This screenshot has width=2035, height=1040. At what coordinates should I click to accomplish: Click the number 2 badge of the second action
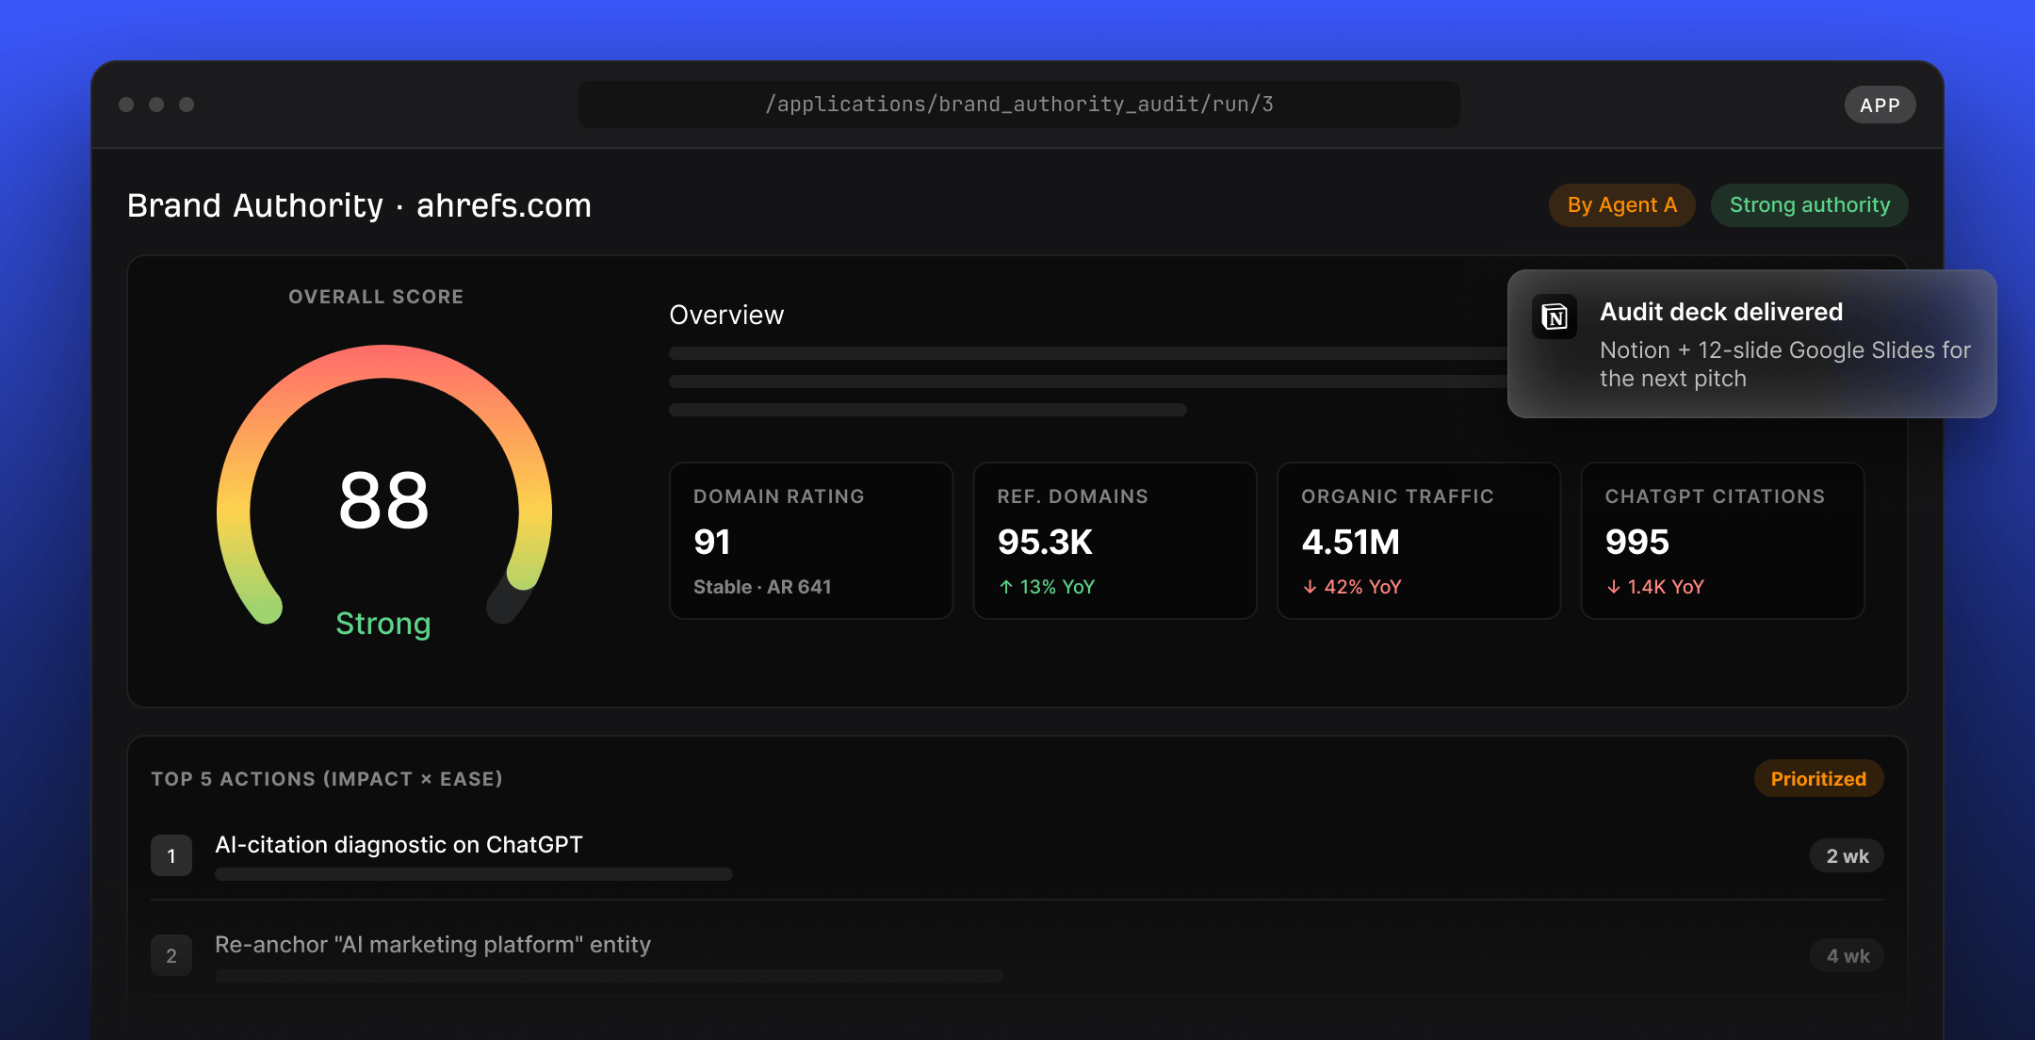click(171, 955)
